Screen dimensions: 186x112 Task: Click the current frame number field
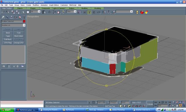pyautogui.click(x=163, y=106)
